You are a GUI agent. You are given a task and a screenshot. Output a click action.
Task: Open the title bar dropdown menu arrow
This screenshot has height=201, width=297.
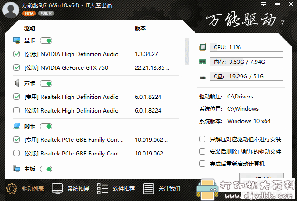point(263,5)
